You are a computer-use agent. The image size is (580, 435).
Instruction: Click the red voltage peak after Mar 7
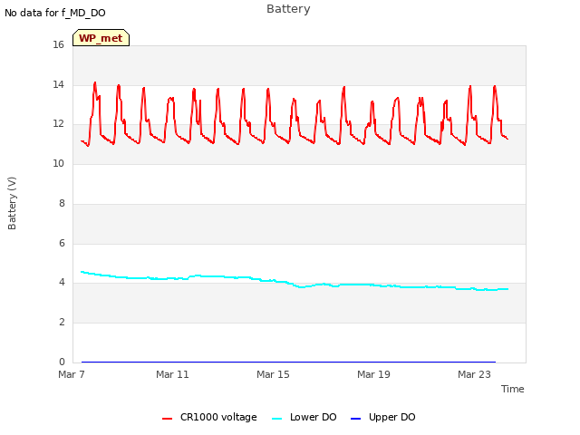[x=95, y=82]
